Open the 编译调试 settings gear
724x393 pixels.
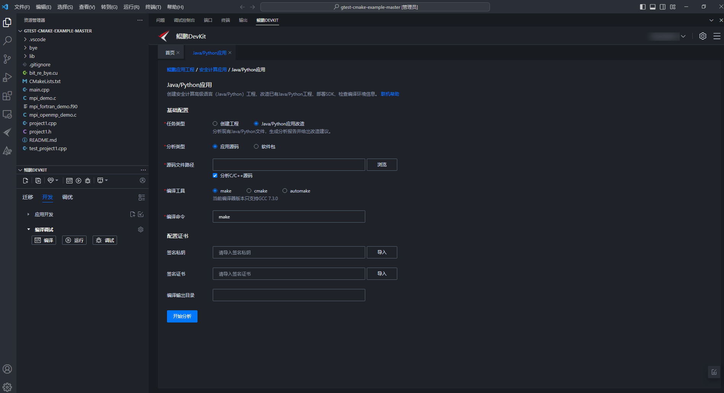(141, 229)
